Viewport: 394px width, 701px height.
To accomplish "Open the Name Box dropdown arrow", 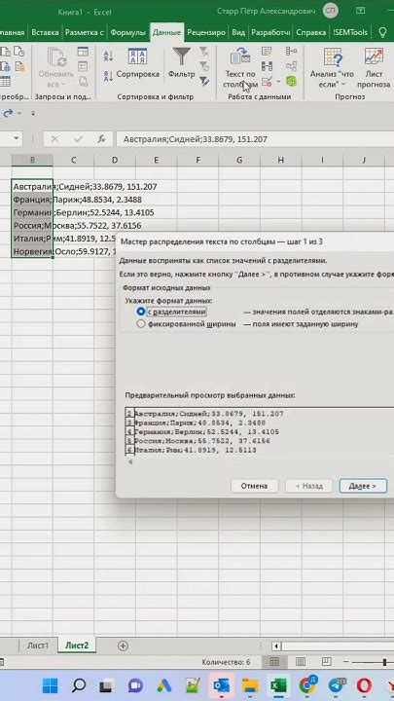I will coord(17,139).
